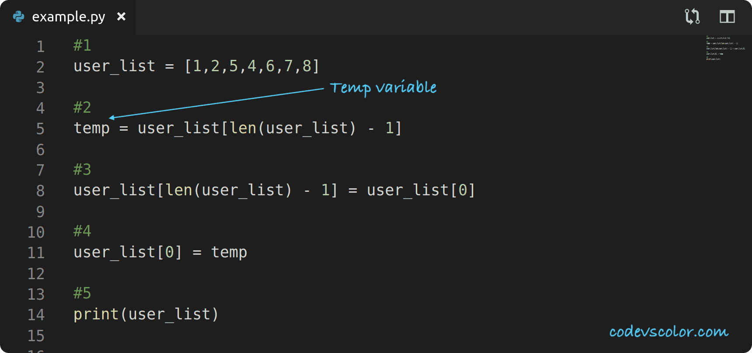Select the temp variable name on line 5

[x=91, y=128]
